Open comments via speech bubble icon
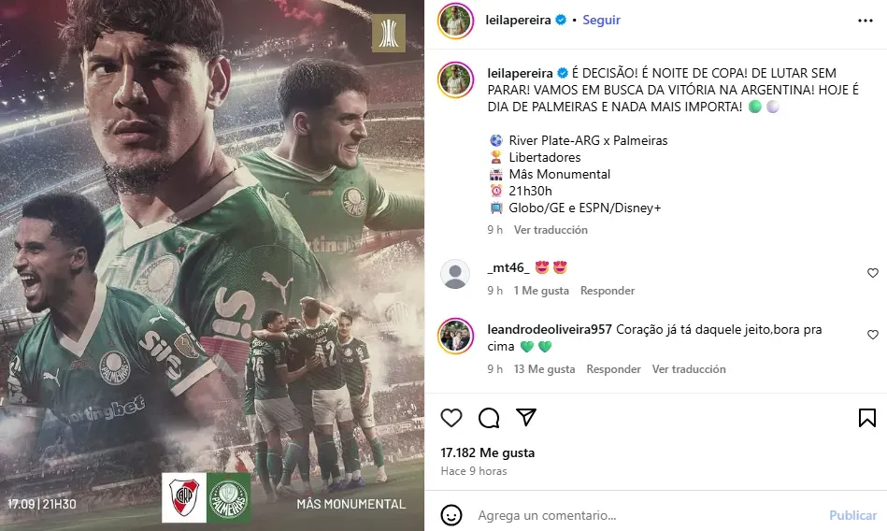The image size is (887, 531). (489, 418)
